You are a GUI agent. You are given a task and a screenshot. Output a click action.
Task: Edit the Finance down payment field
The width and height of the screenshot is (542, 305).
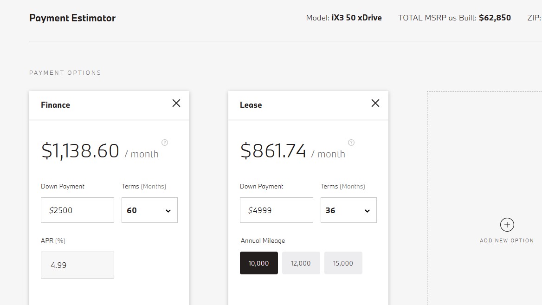point(77,210)
